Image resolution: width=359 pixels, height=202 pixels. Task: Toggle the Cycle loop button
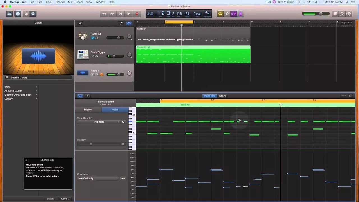pyautogui.click(x=220, y=14)
